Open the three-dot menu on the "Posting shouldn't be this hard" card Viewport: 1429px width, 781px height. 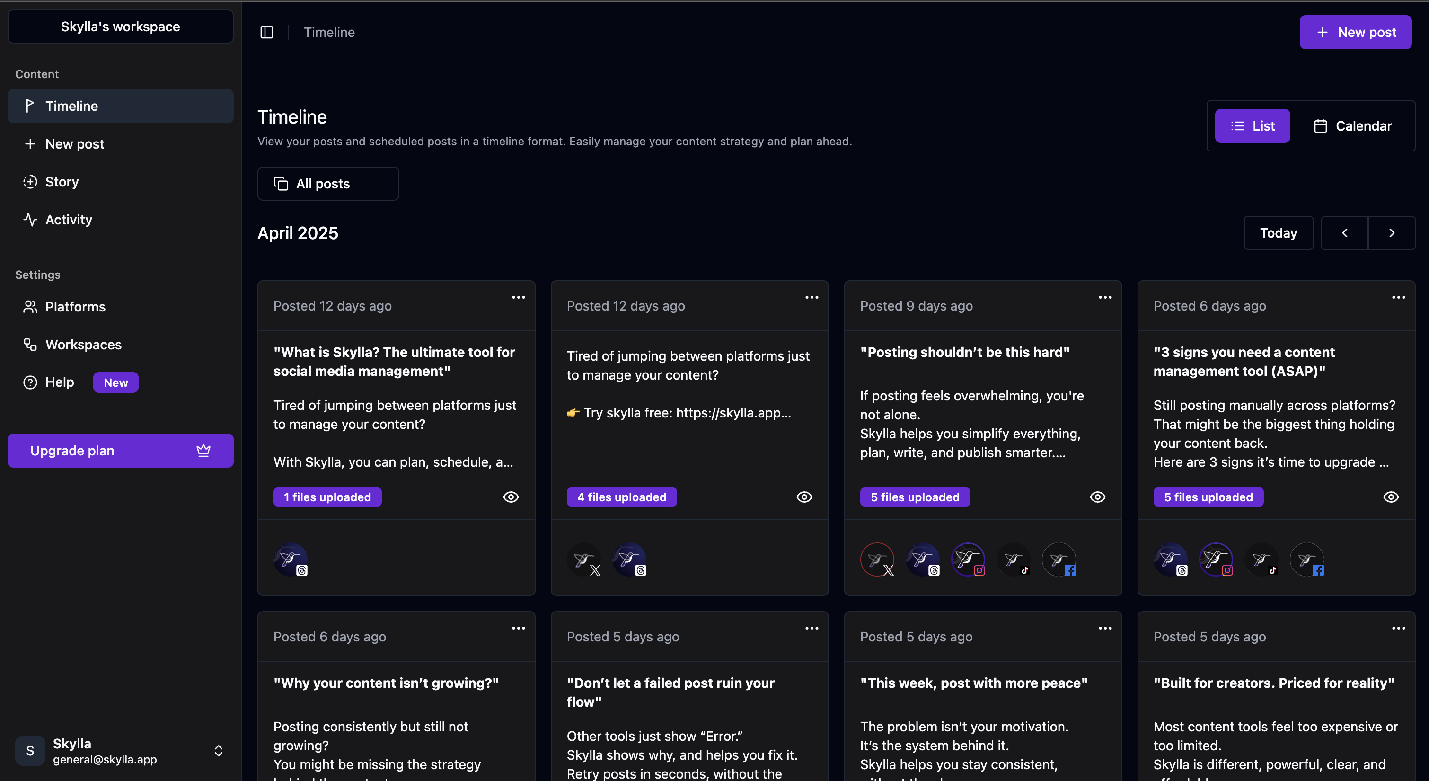(x=1105, y=297)
